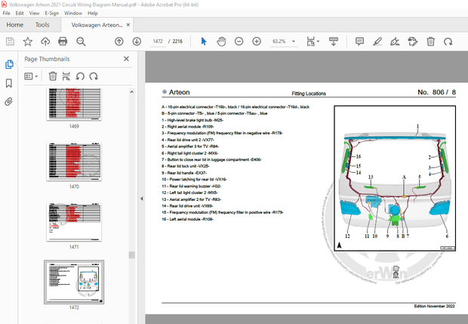Open the Bookmarks sidebar panel
Screen dimensions: 468x324
click(x=9, y=83)
